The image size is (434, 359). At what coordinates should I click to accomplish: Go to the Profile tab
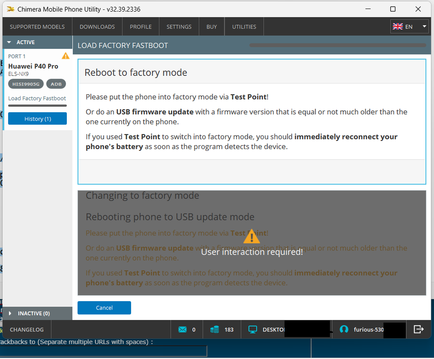140,27
